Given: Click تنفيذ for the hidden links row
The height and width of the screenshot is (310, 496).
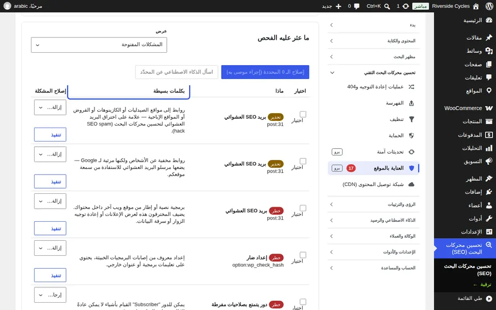Looking at the screenshot, I should [x=50, y=181].
